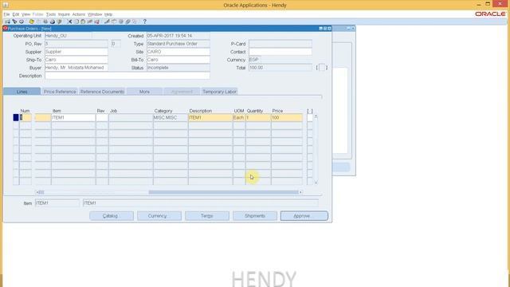Click the Paste toolbar icon
Viewport: 510px width, 287px height.
[83, 22]
